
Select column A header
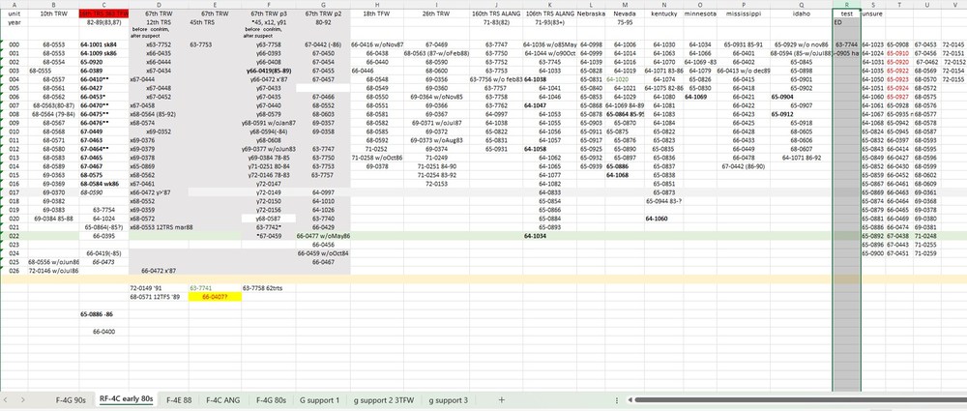[x=15, y=4]
